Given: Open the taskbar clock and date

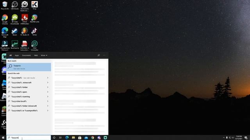Looking at the screenshot, I should pos(239,138).
